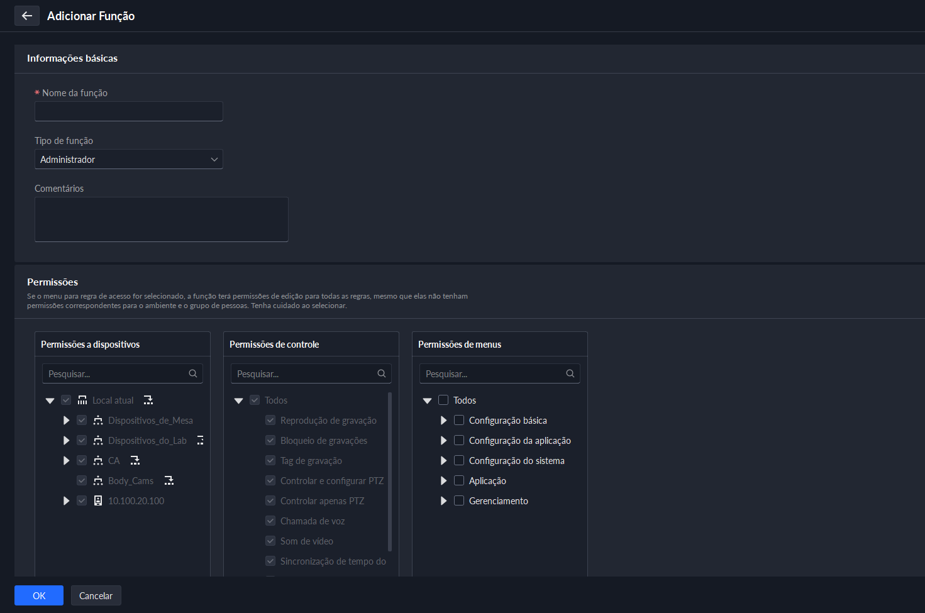Click the inherit arrow icon beside Local atual
The height and width of the screenshot is (613, 925).
(148, 400)
